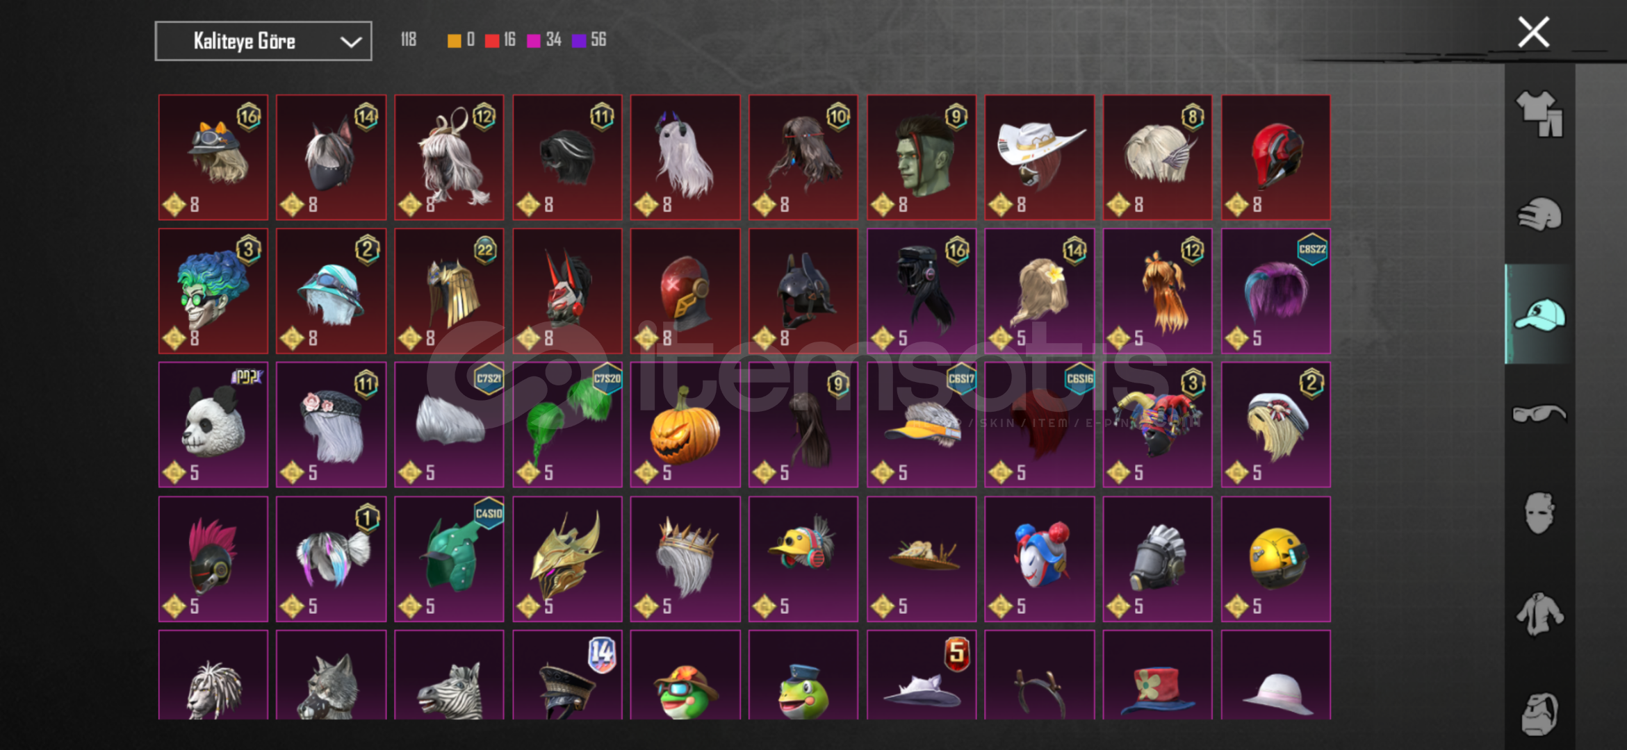Filter by purple quality count 56
This screenshot has height=750, width=1627.
589,40
